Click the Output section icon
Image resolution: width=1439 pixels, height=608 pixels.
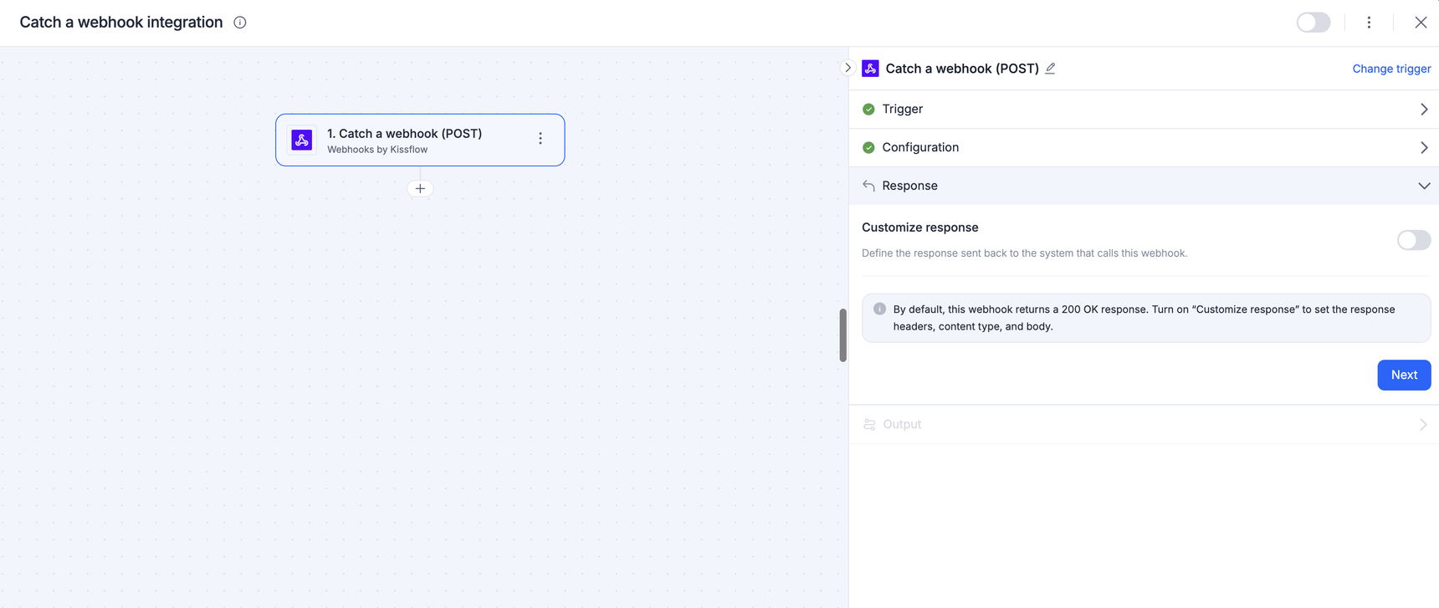pyautogui.click(x=869, y=425)
